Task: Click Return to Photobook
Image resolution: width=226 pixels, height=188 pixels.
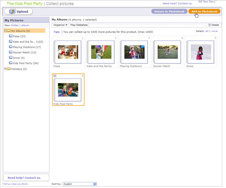Action: [x=169, y=11]
